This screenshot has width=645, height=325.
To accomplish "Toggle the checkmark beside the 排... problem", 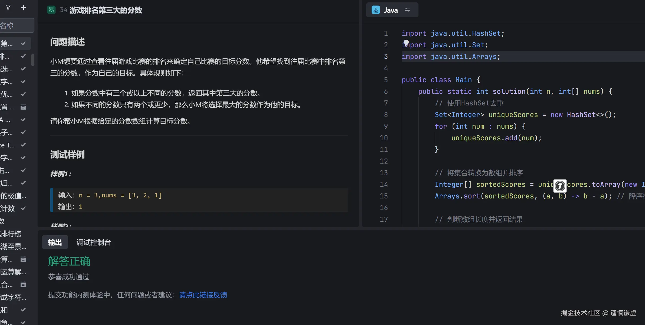I will coord(23,56).
